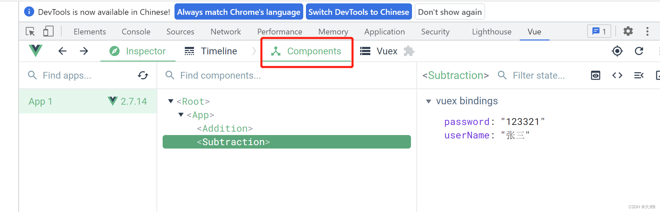Click the Don't show again button
The height and width of the screenshot is (212, 660).
tap(450, 12)
